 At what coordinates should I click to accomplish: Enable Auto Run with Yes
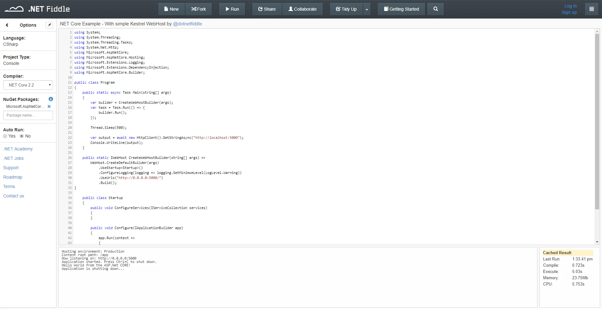coord(5,136)
